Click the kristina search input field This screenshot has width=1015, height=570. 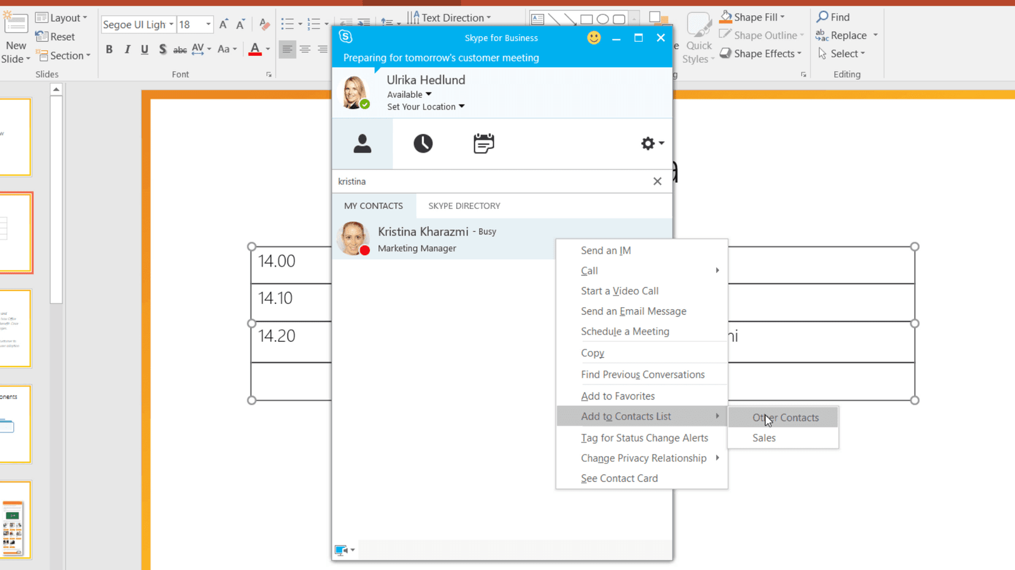(x=488, y=182)
